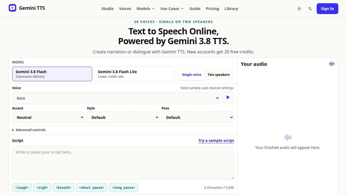The height and width of the screenshot is (195, 347).
Task: Insert the <laugh> tag
Action: tap(22, 188)
